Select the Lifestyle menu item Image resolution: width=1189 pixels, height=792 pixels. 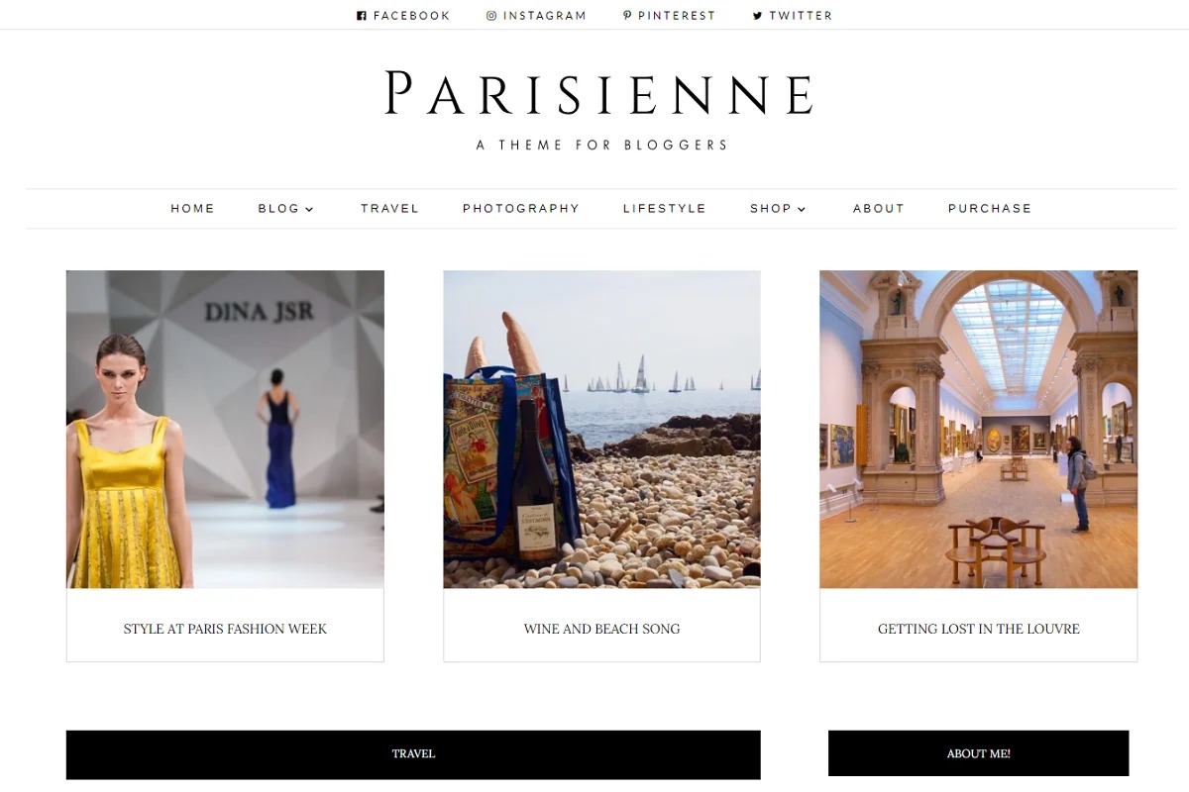pos(665,209)
